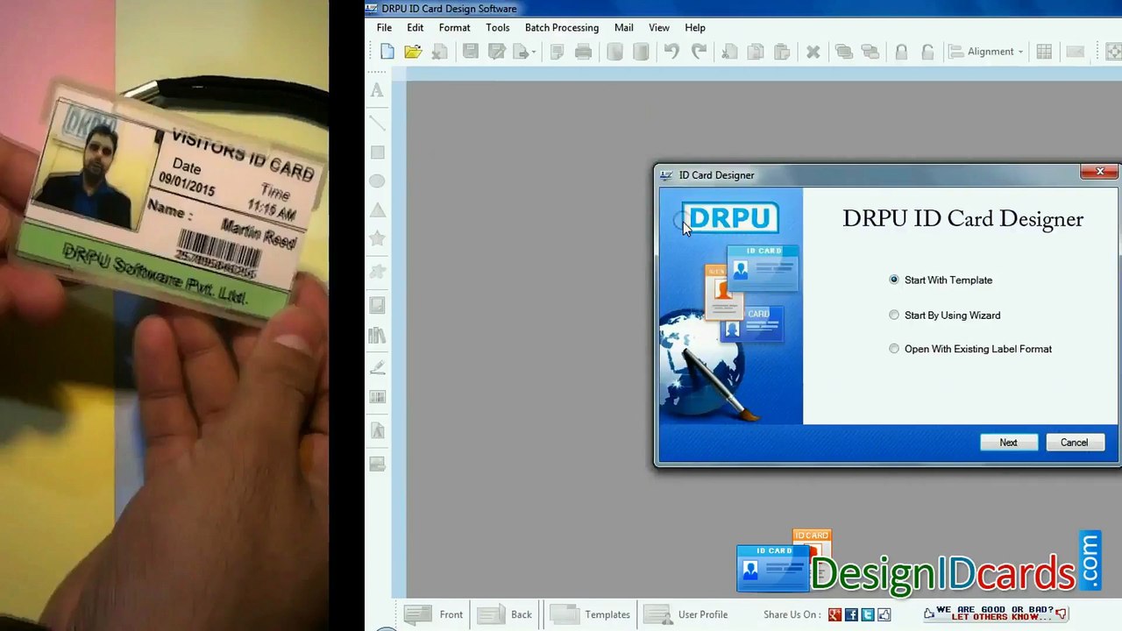The height and width of the screenshot is (631, 1122).
Task: Select the Rectangle shape tool
Action: [x=377, y=152]
